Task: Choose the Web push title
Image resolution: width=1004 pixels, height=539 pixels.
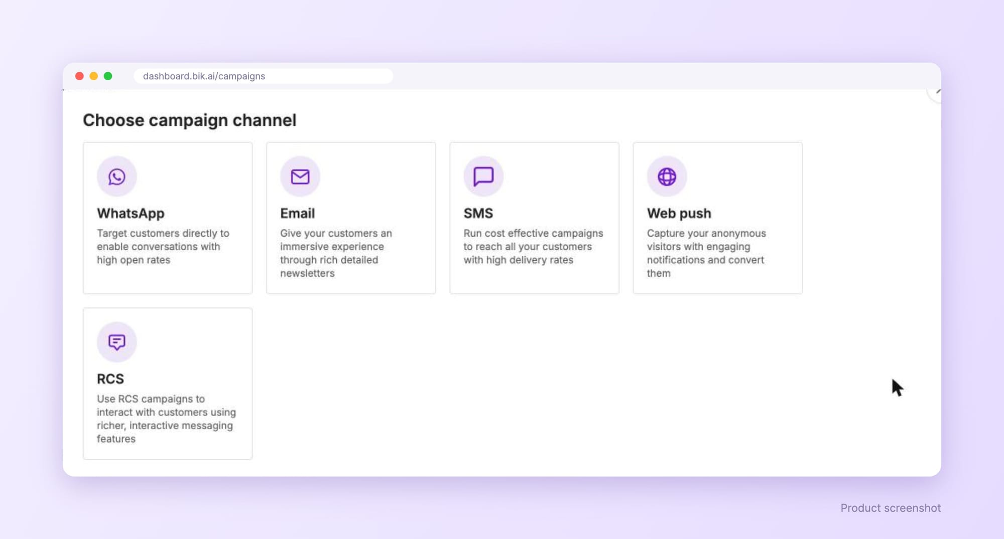Action: click(x=679, y=214)
